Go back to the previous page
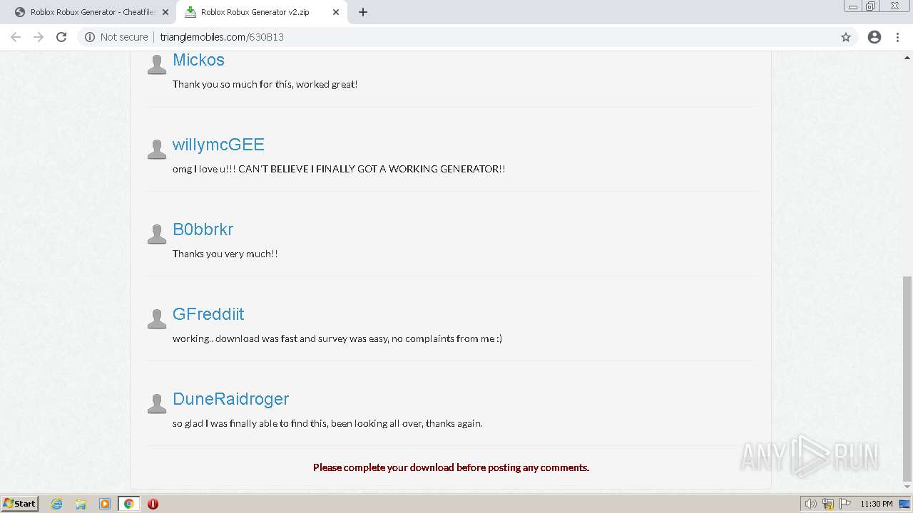 [x=16, y=37]
